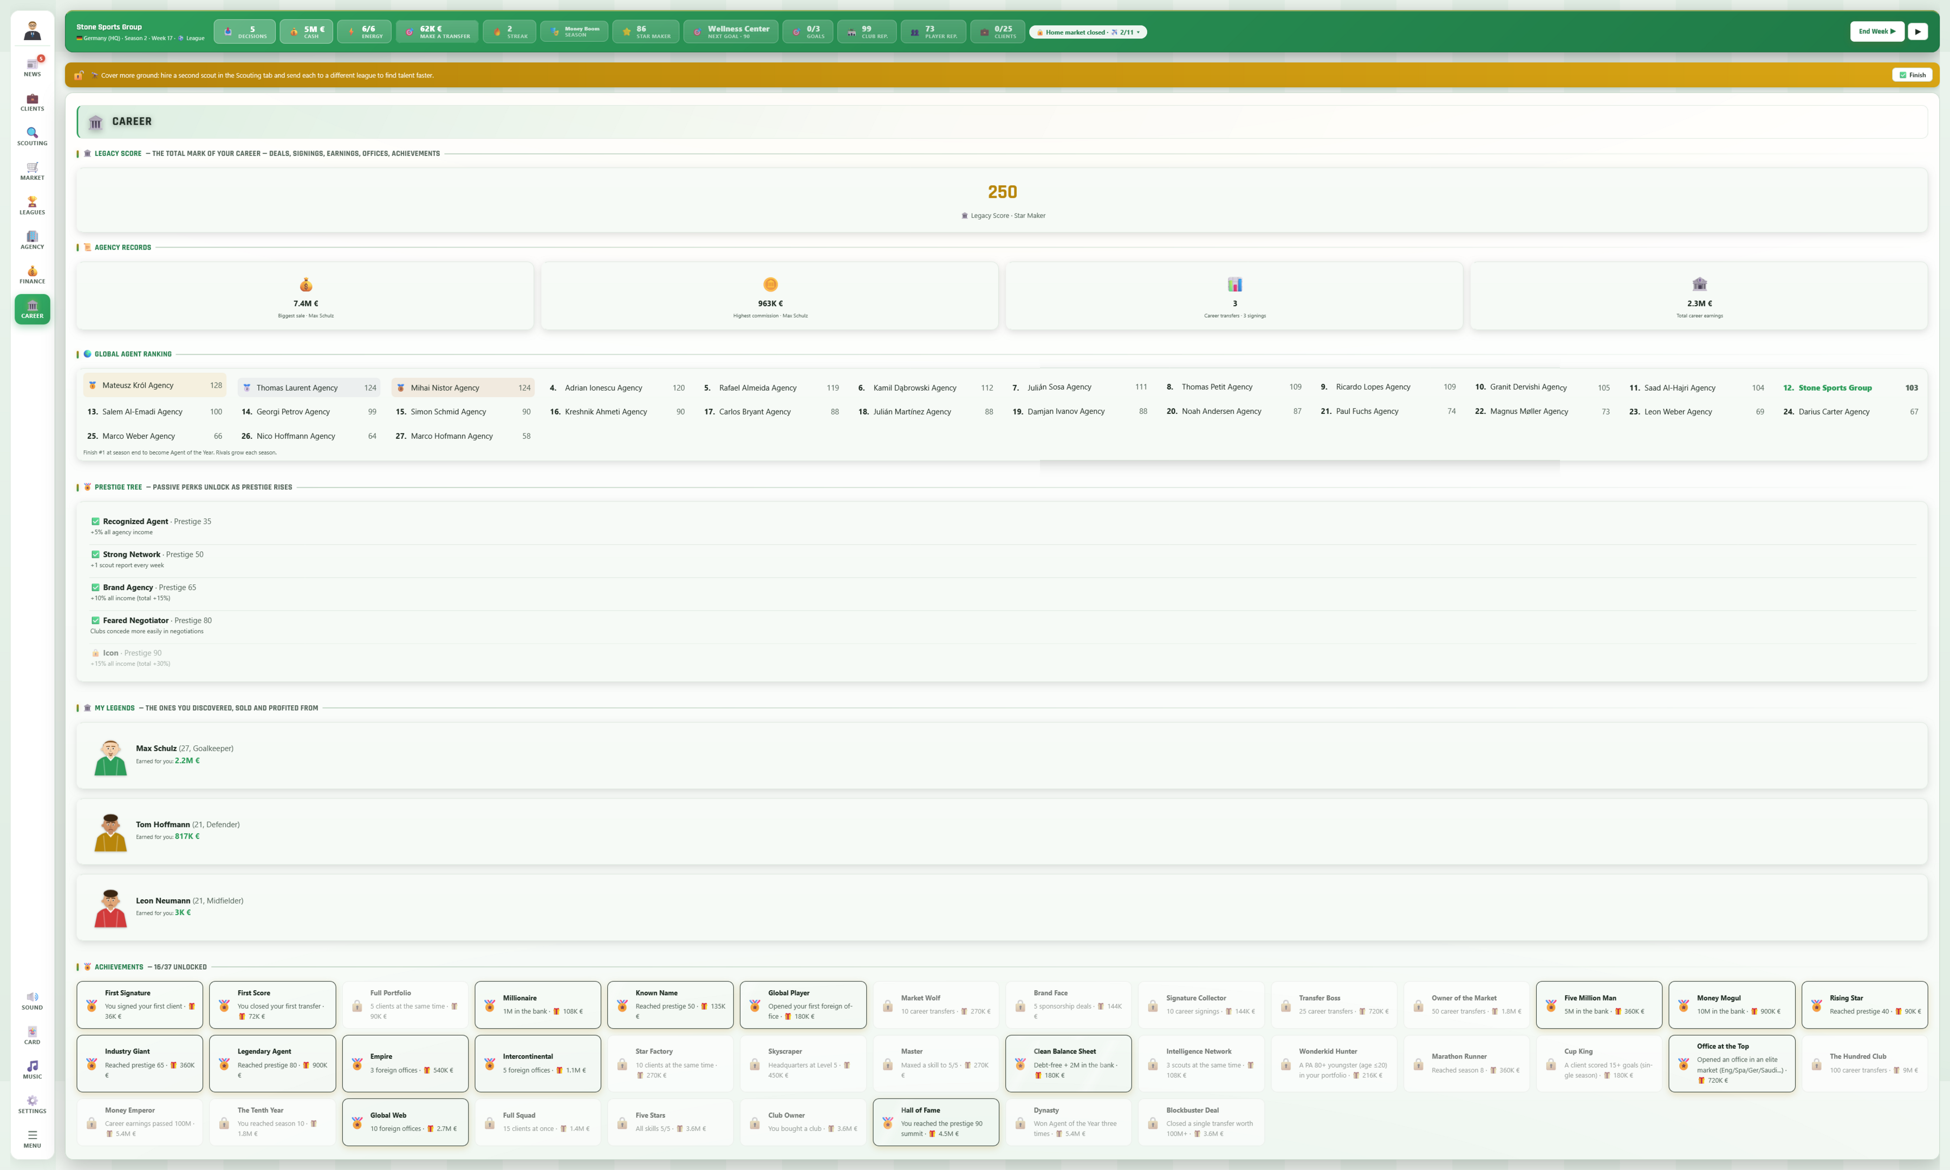Open the Clients briefcase in sidebar
1950x1170 pixels.
click(32, 102)
